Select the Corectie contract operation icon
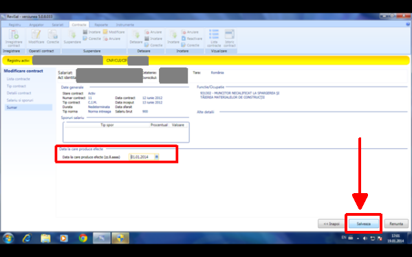The width and height of the screenshot is (412, 257). [x=53, y=36]
